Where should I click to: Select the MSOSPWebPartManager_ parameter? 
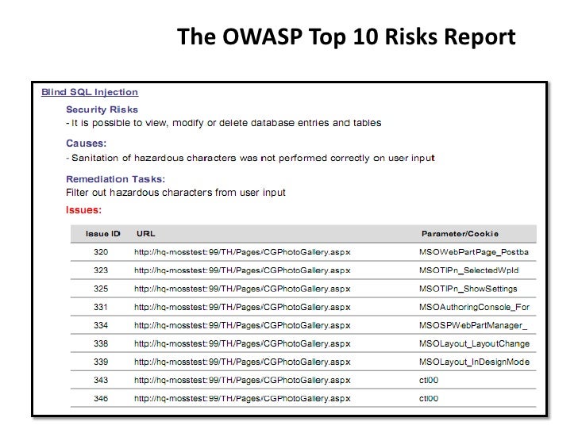(473, 325)
